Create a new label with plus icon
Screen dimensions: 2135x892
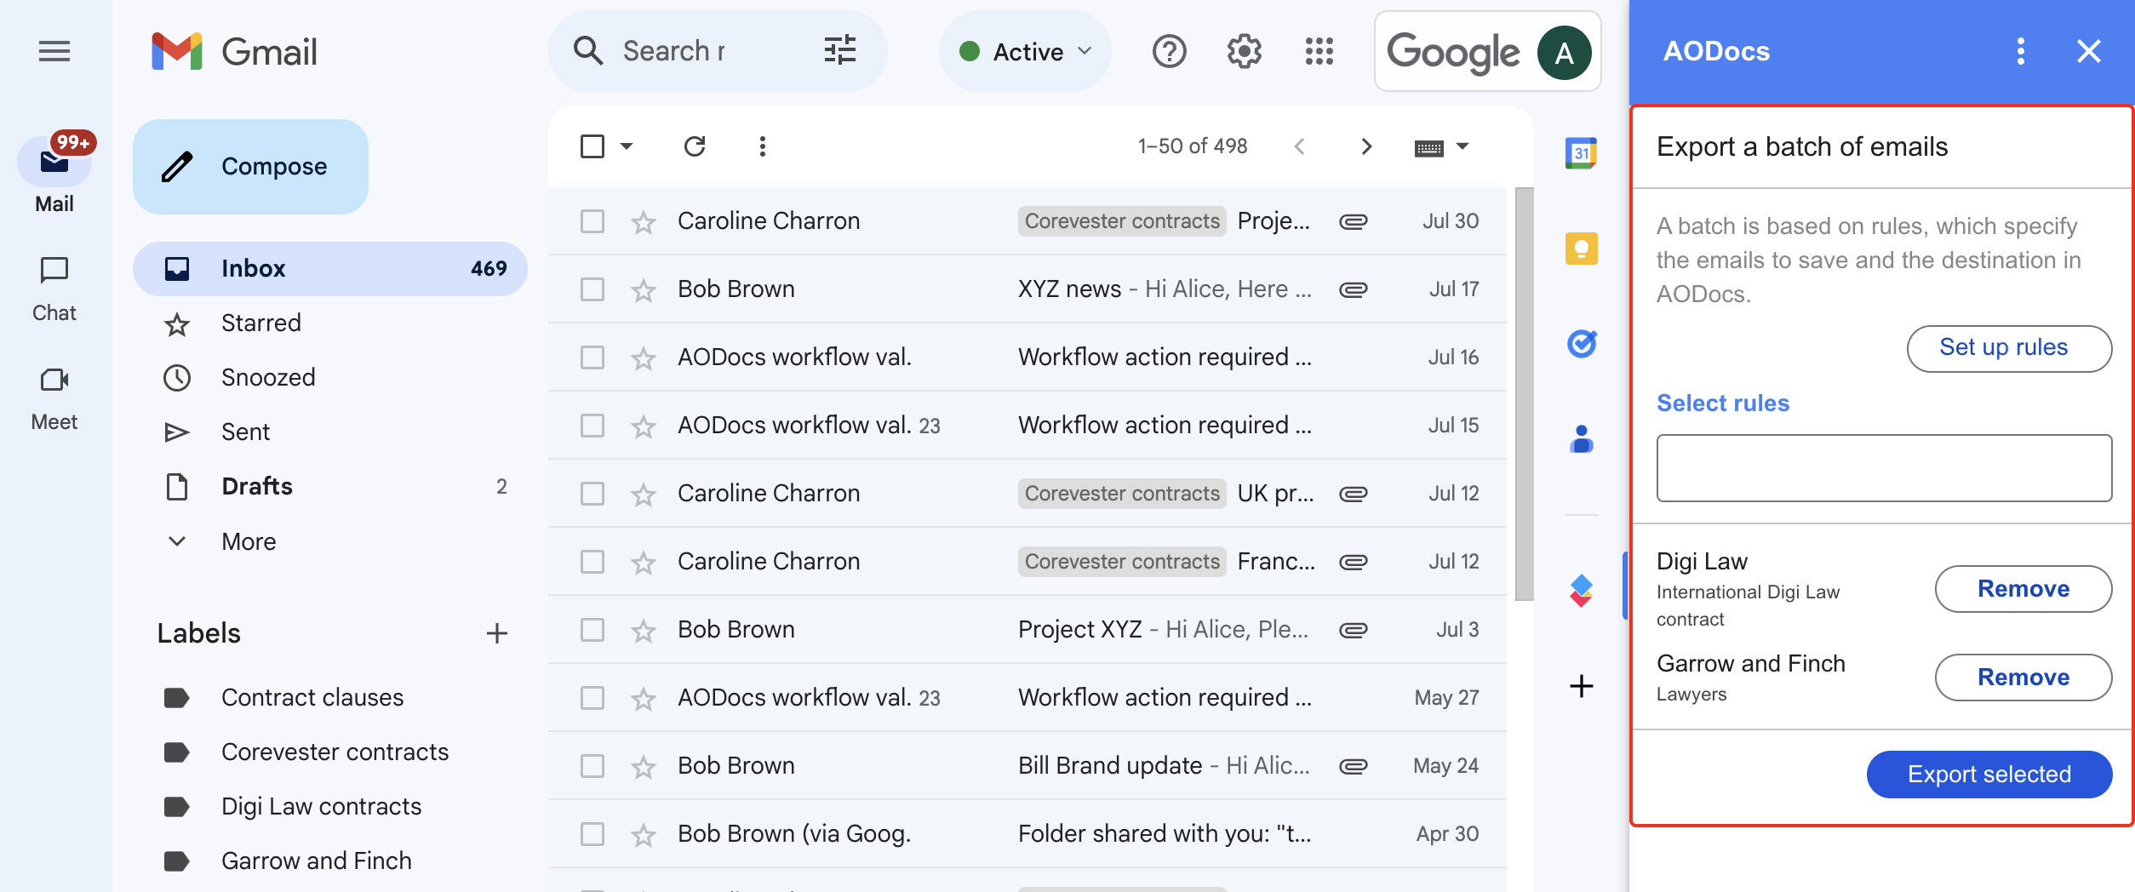pos(497,633)
